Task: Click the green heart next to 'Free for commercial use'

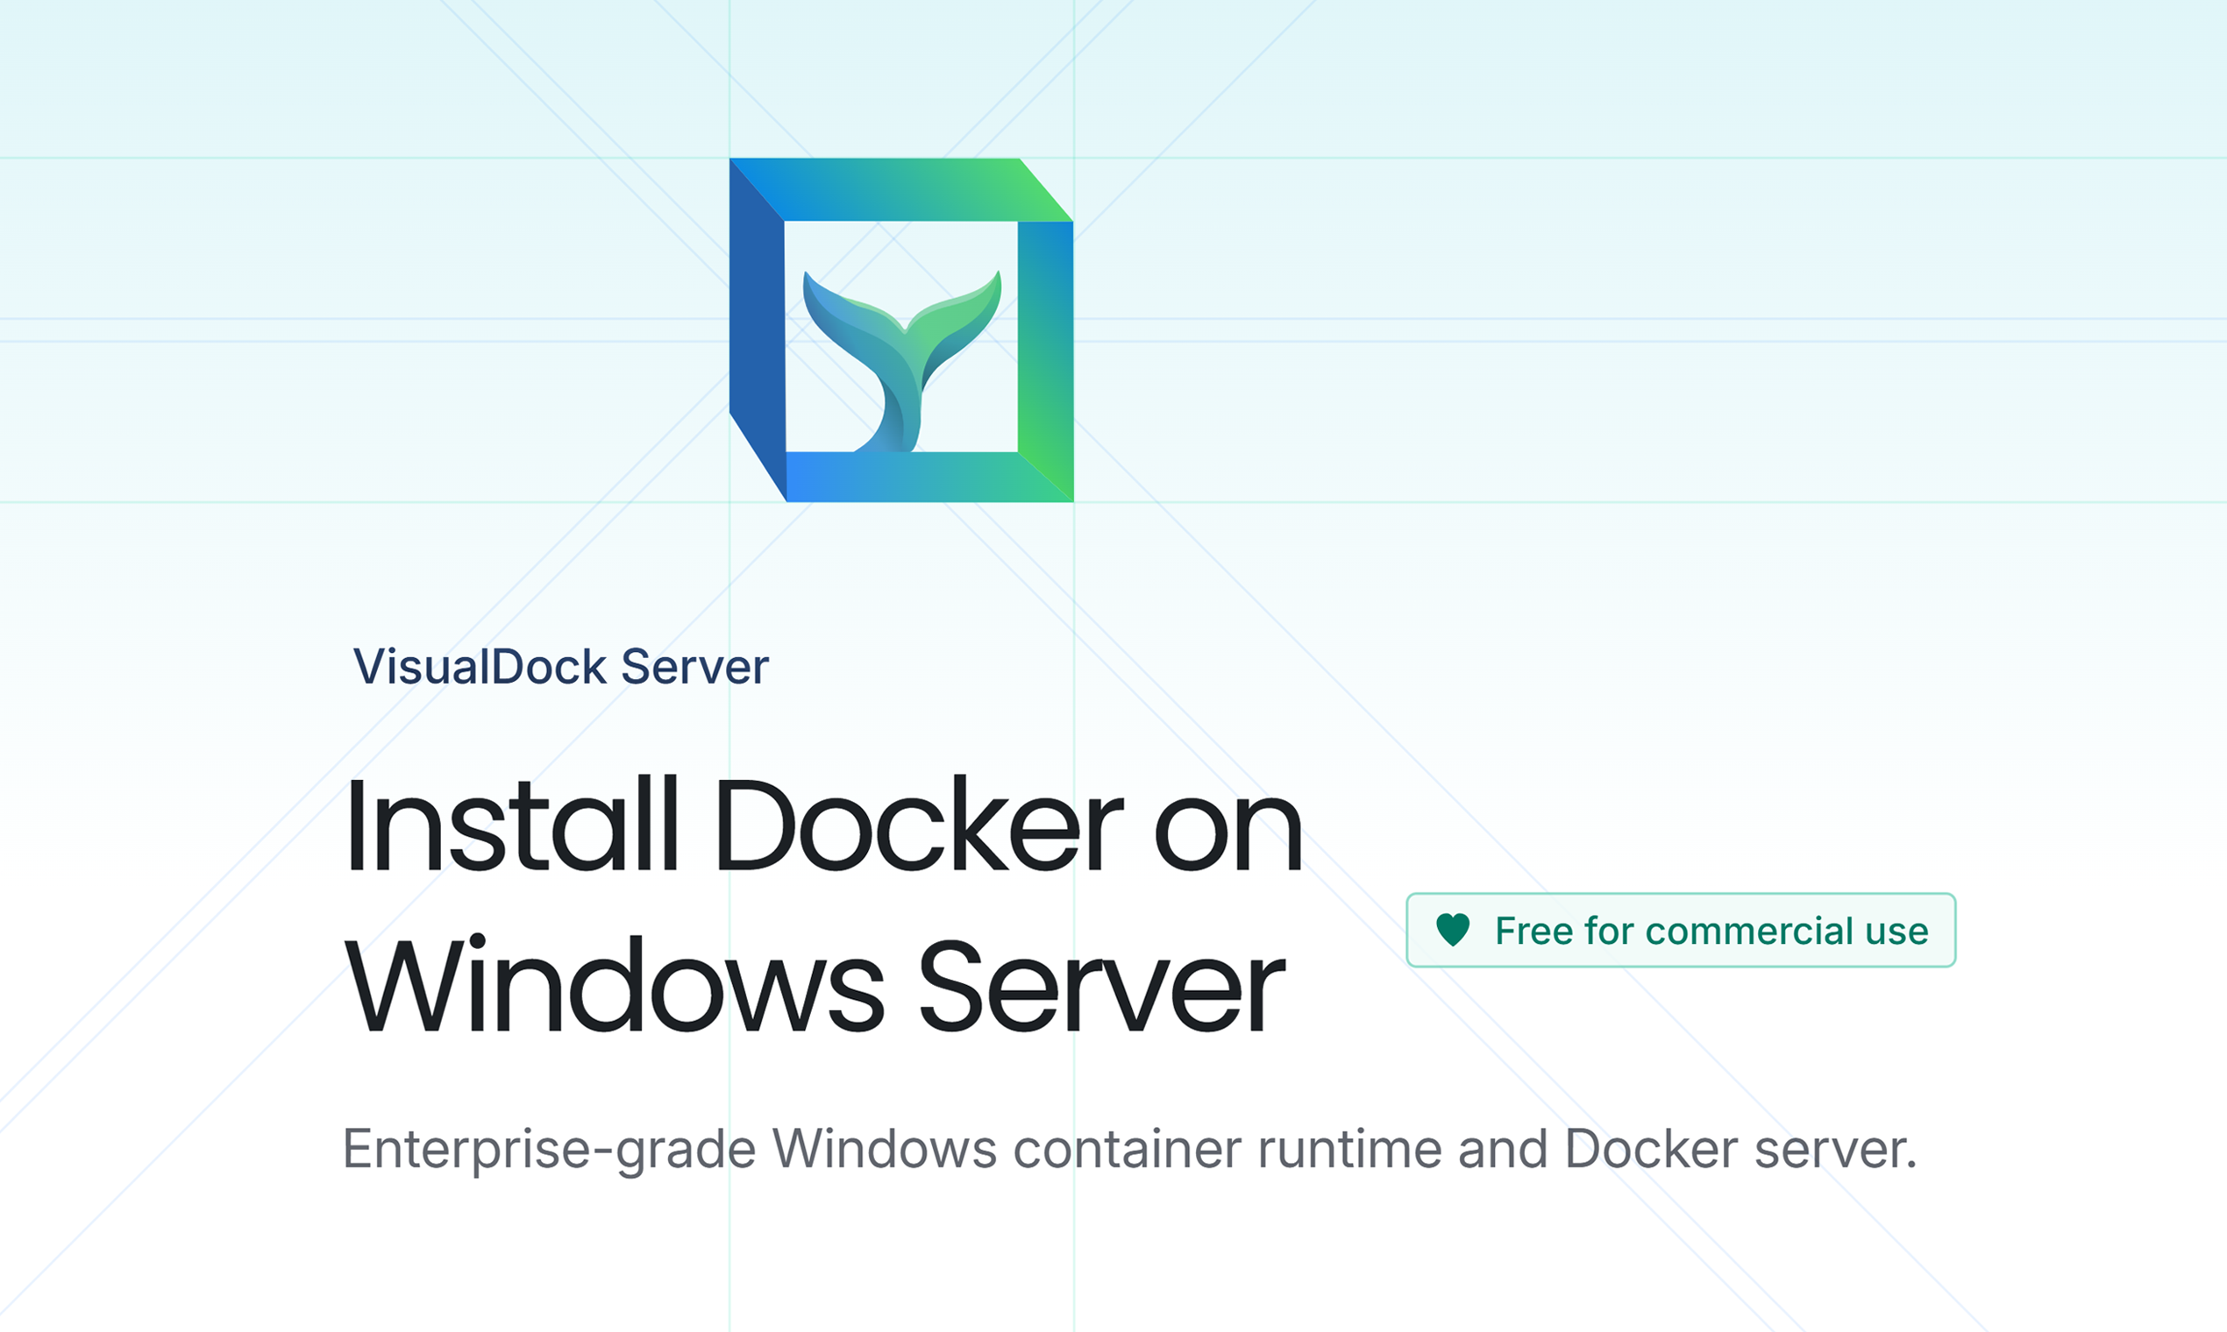Action: (1455, 931)
